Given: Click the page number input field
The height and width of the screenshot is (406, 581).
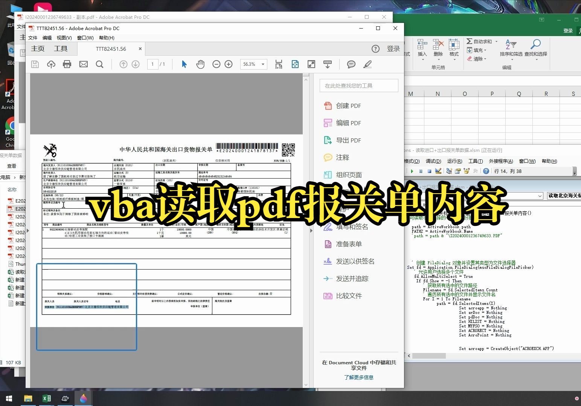Looking at the screenshot, I should click(x=152, y=64).
